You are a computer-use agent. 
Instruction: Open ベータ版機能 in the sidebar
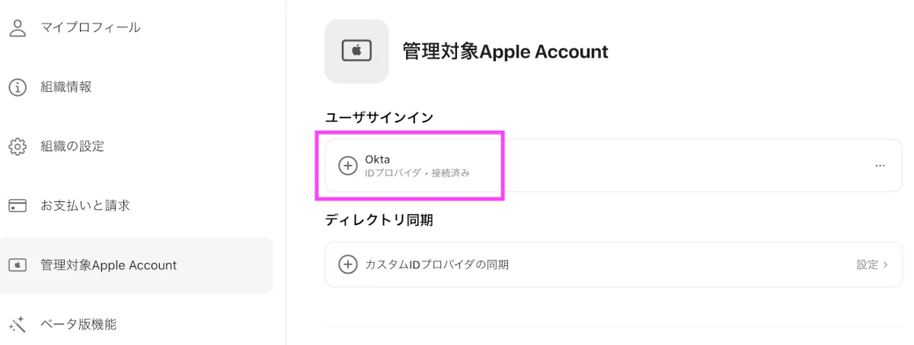pos(78,324)
